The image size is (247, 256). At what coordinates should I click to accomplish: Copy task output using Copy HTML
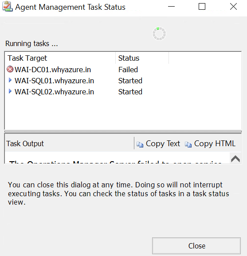pyautogui.click(x=210, y=144)
